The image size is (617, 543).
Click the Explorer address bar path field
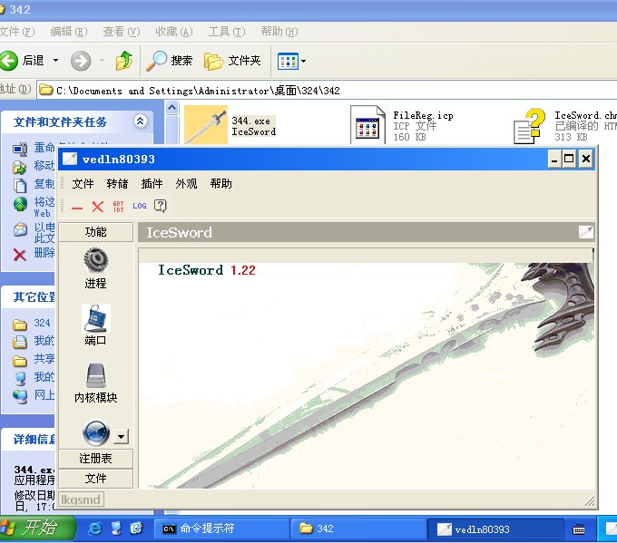click(328, 91)
